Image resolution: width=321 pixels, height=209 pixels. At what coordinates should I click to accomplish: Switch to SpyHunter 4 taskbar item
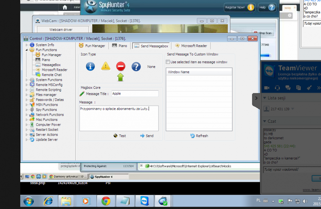click(x=109, y=177)
